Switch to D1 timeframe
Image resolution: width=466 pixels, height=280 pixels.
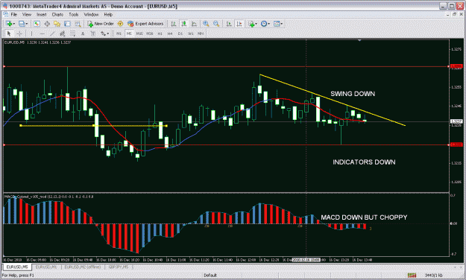180,34
